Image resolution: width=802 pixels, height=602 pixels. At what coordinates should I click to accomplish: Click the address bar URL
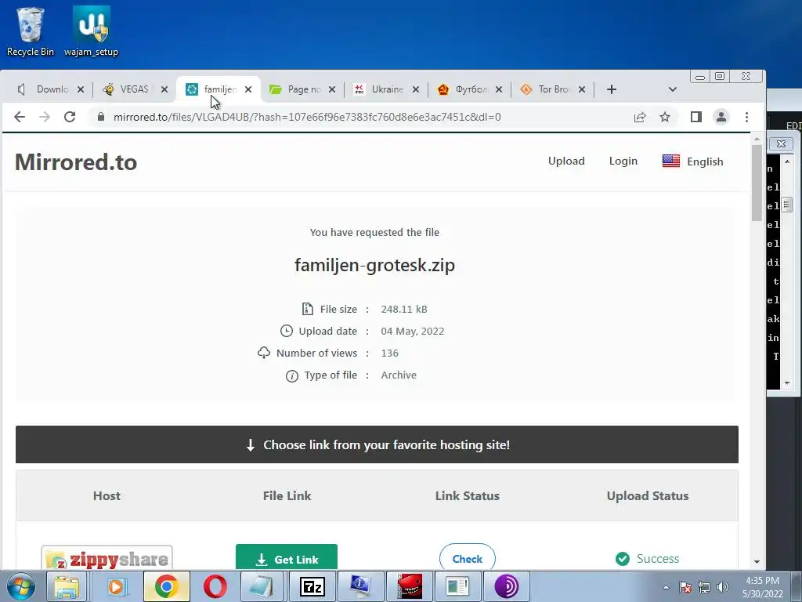pos(307,118)
